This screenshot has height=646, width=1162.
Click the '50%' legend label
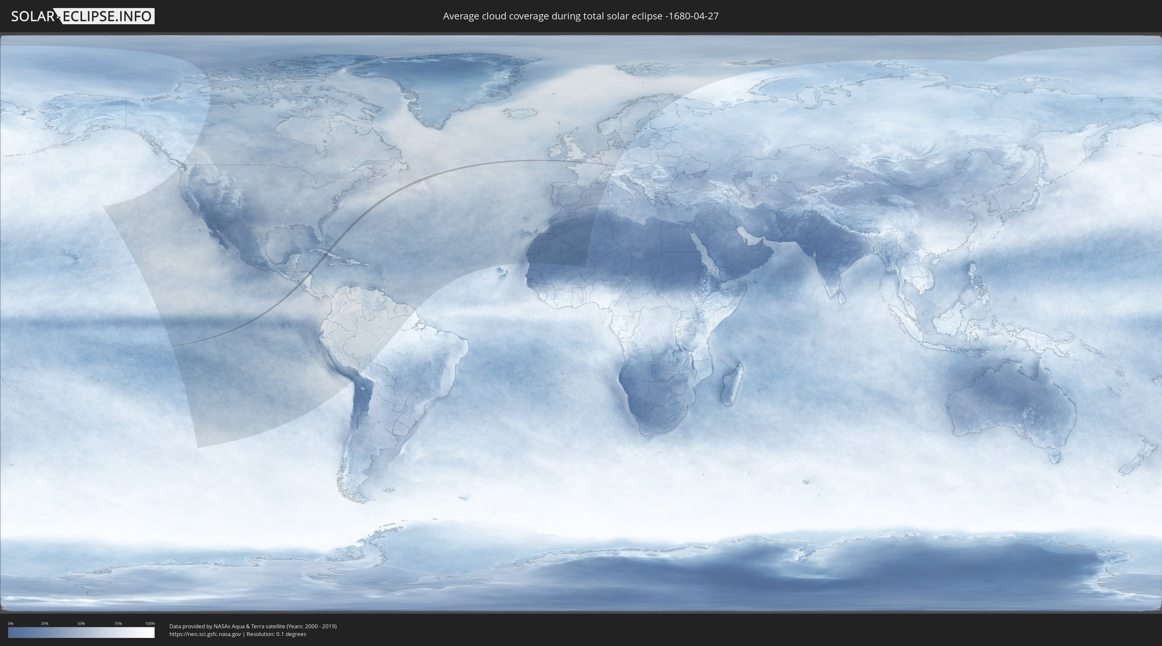[81, 623]
